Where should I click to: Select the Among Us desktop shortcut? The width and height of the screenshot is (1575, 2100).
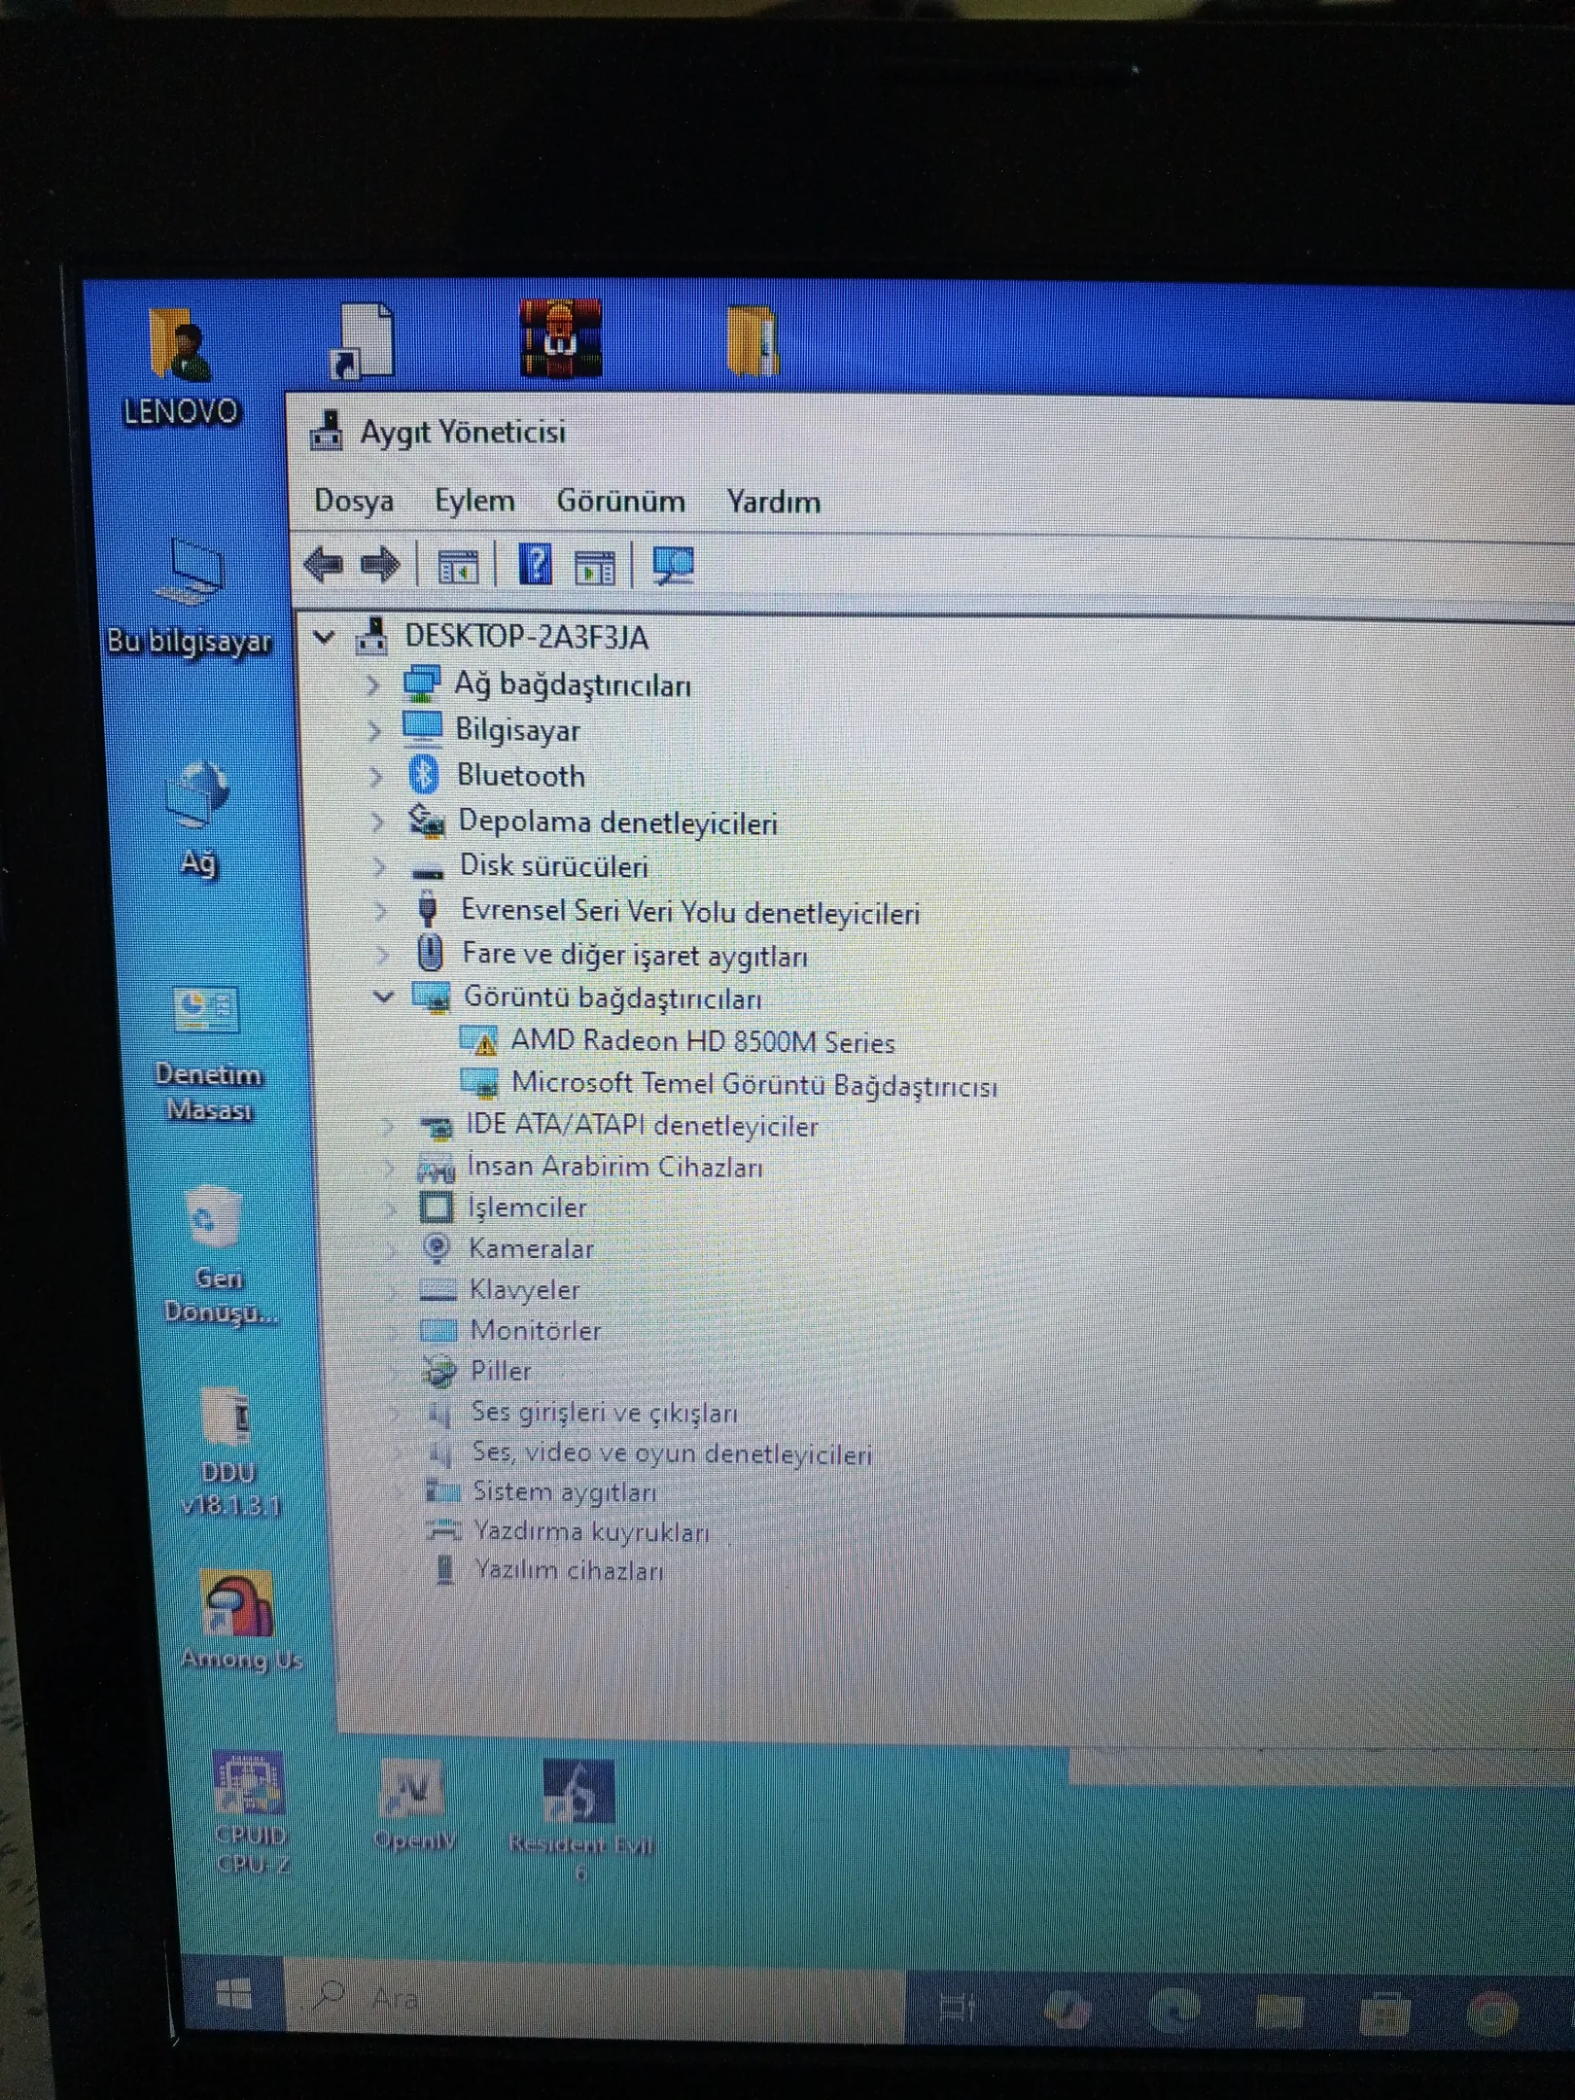241,1621
